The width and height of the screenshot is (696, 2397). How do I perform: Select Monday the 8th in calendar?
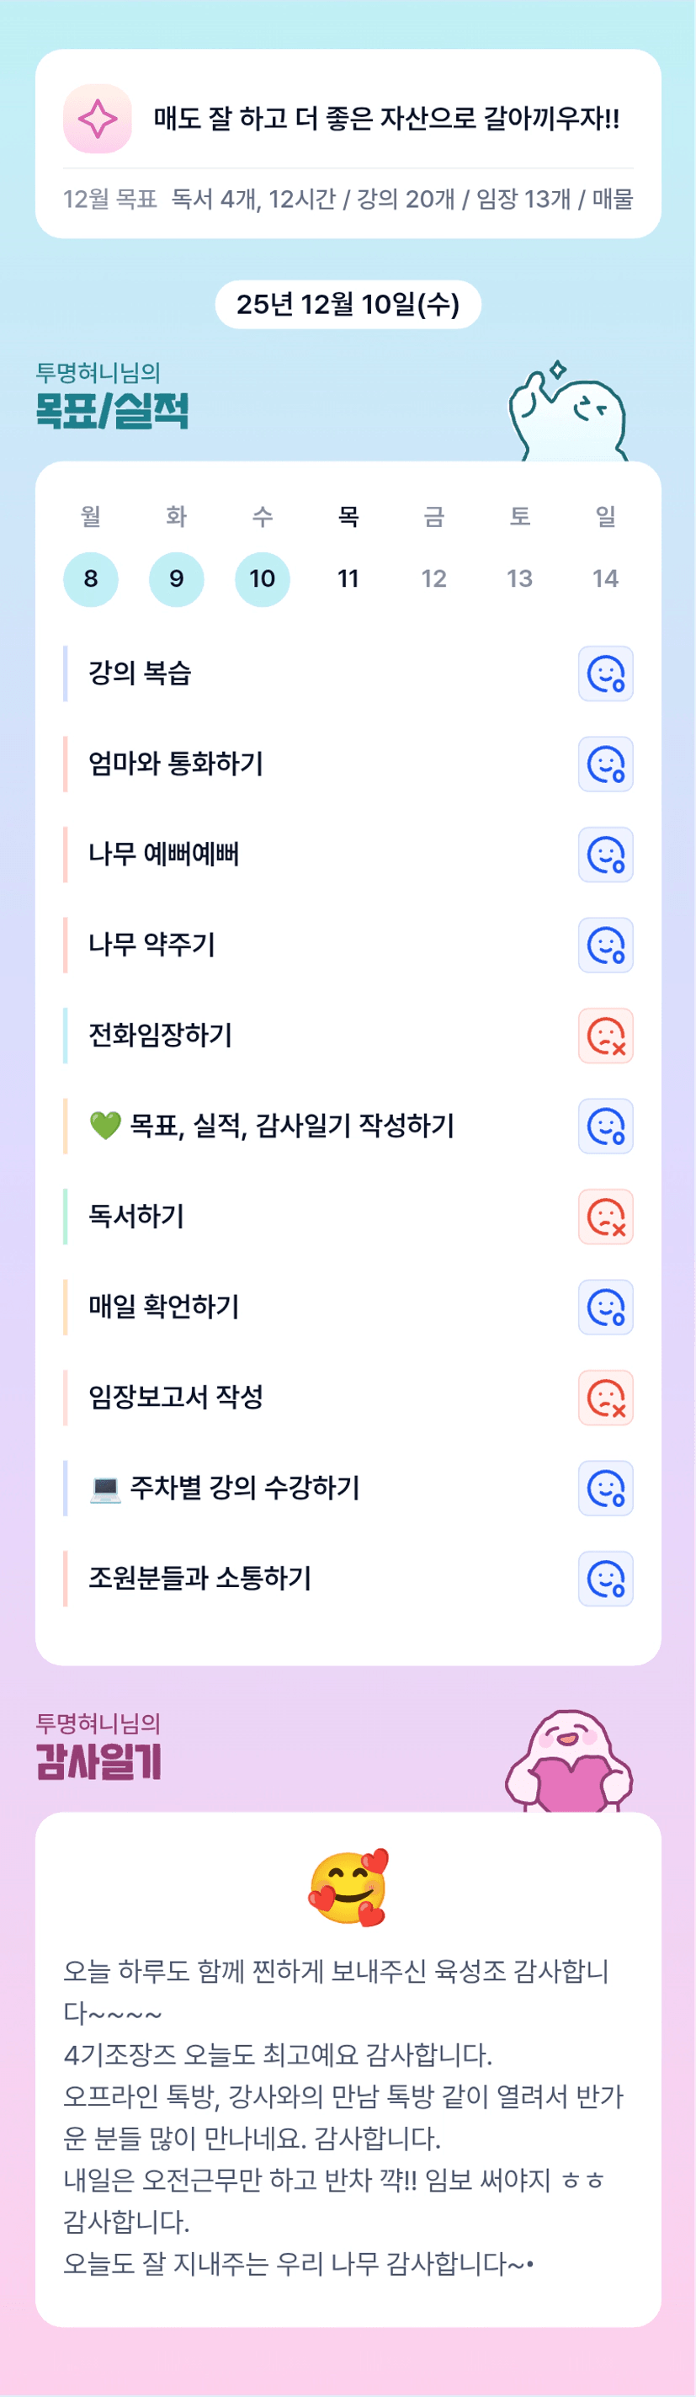click(x=90, y=578)
